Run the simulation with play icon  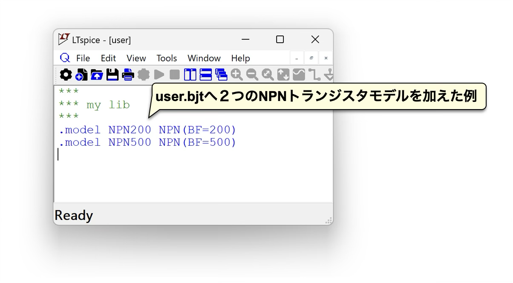coord(159,75)
